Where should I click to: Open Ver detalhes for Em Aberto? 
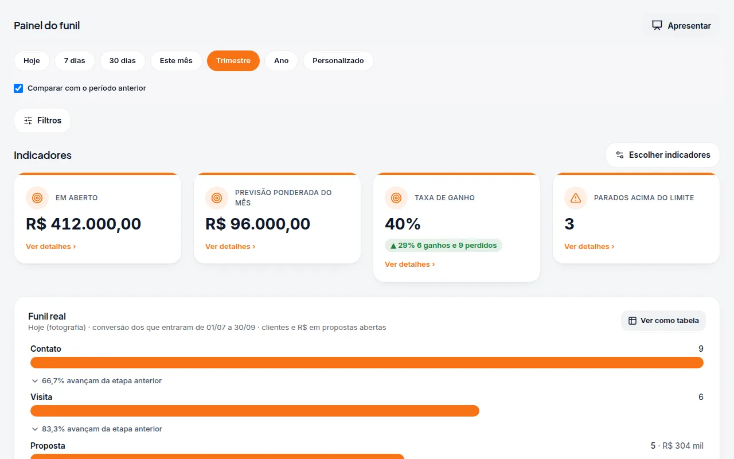point(51,247)
